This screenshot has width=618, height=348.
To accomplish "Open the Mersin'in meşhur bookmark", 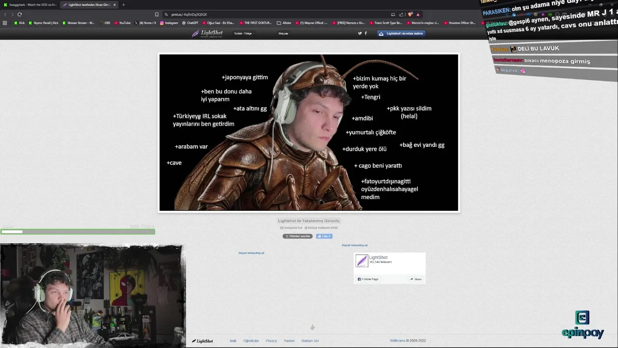I will (422, 23).
